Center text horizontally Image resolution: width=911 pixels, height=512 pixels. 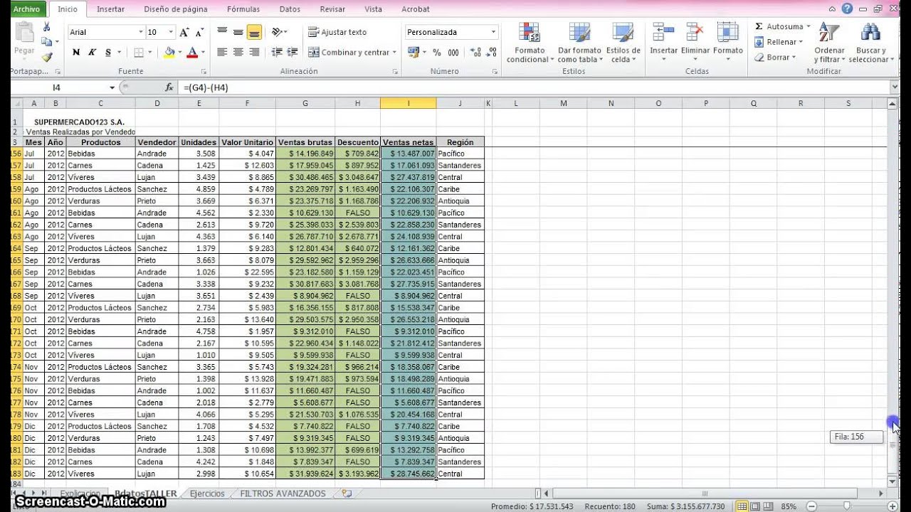(238, 52)
